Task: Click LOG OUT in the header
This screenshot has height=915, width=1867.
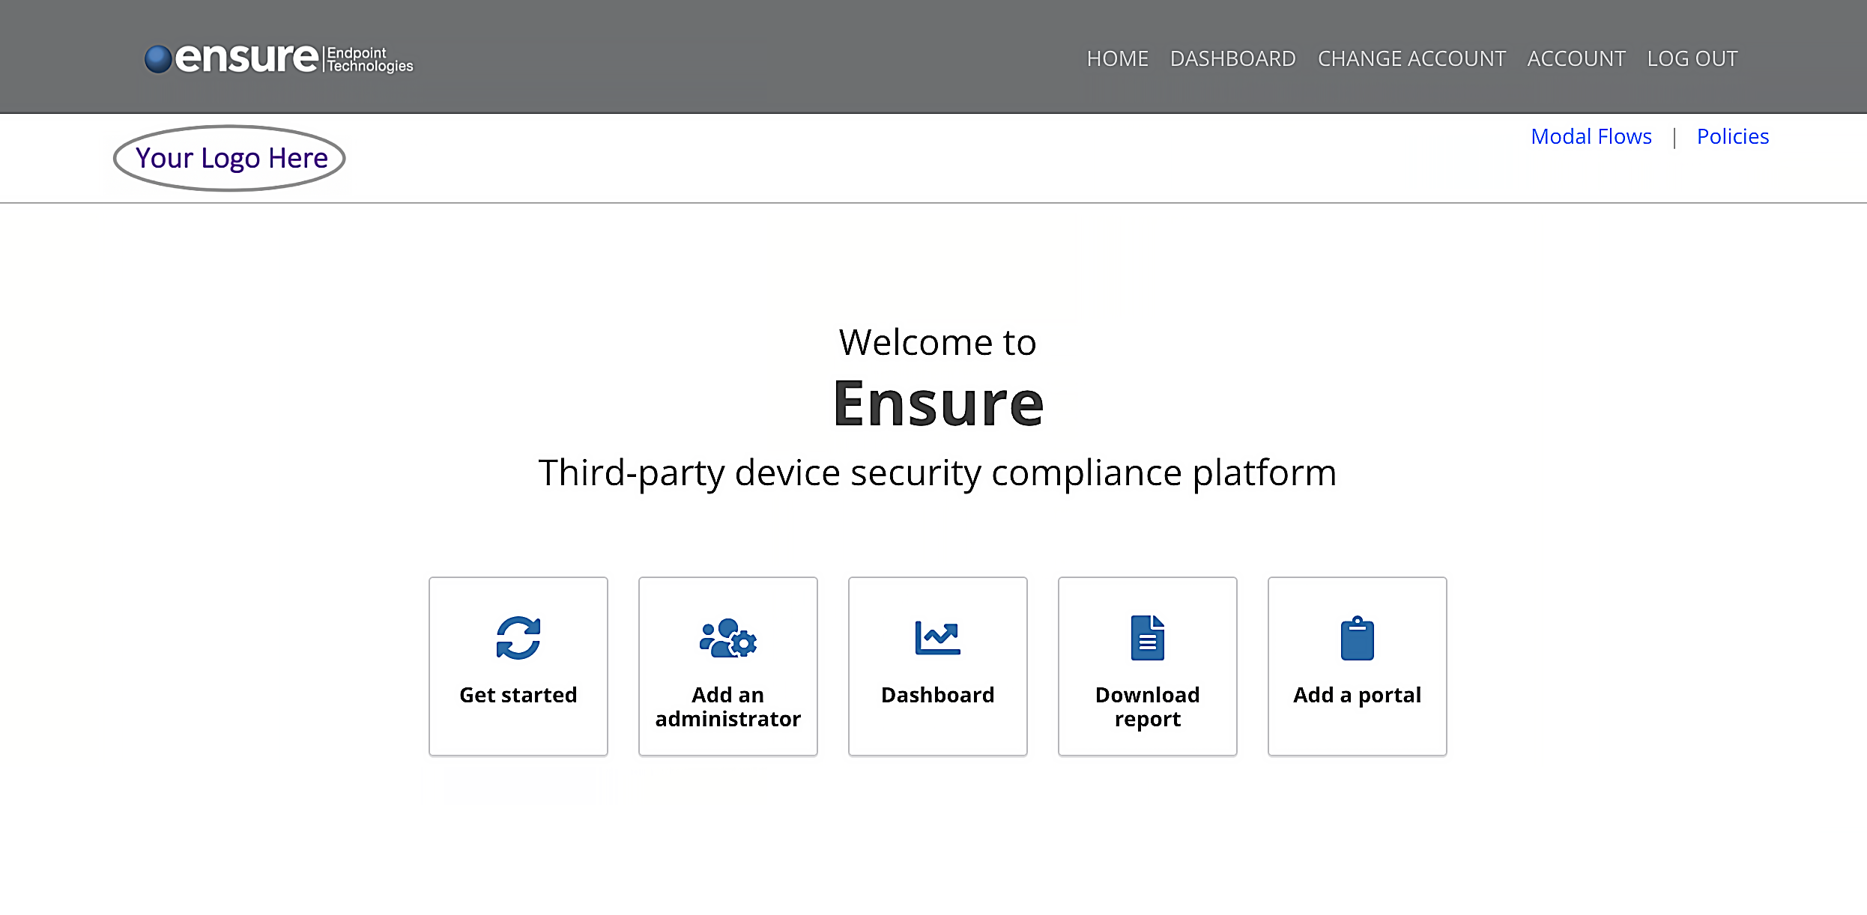Action: pyautogui.click(x=1692, y=58)
